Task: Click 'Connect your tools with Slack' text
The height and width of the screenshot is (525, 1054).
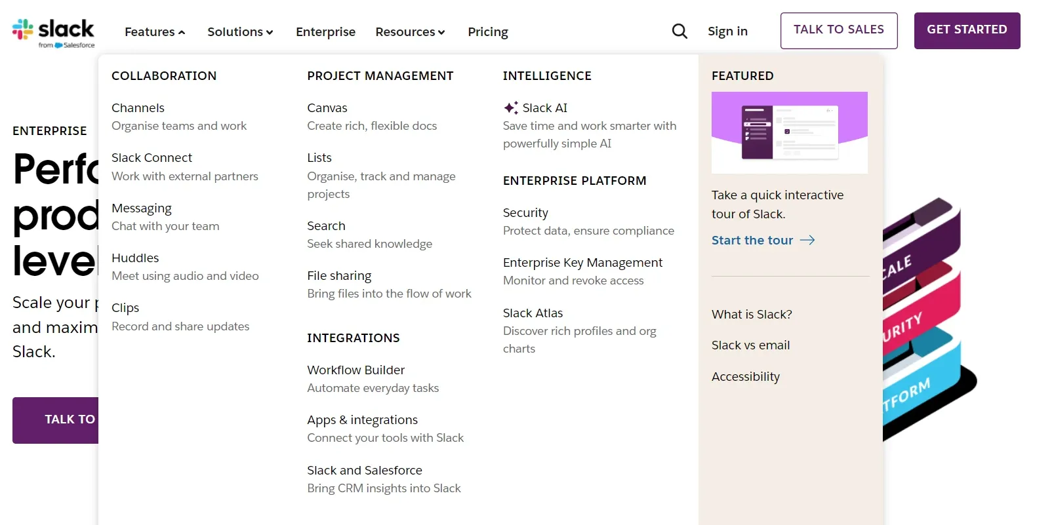Action: tap(385, 437)
